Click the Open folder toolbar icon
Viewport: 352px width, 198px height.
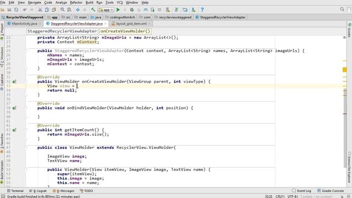pyautogui.click(x=3, y=10)
